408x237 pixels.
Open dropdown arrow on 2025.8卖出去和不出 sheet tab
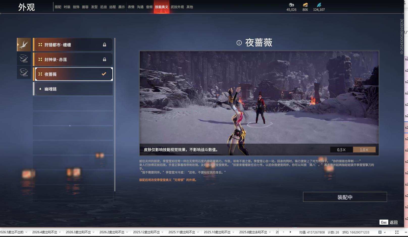pos(270,232)
